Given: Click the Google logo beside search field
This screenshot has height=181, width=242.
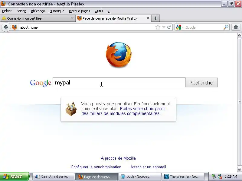Looking at the screenshot, I should tap(41, 83).
